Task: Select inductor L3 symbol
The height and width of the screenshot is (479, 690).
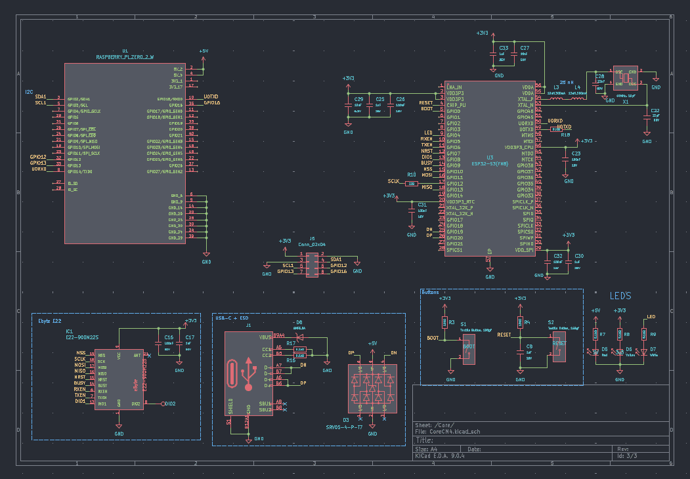Action: tap(556, 98)
